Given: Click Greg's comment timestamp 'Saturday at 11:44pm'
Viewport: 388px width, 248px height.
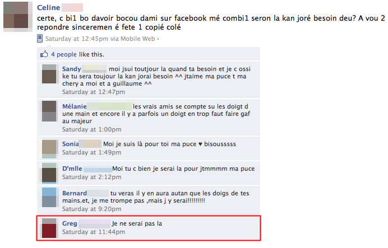Looking at the screenshot, I should pyautogui.click(x=94, y=232).
